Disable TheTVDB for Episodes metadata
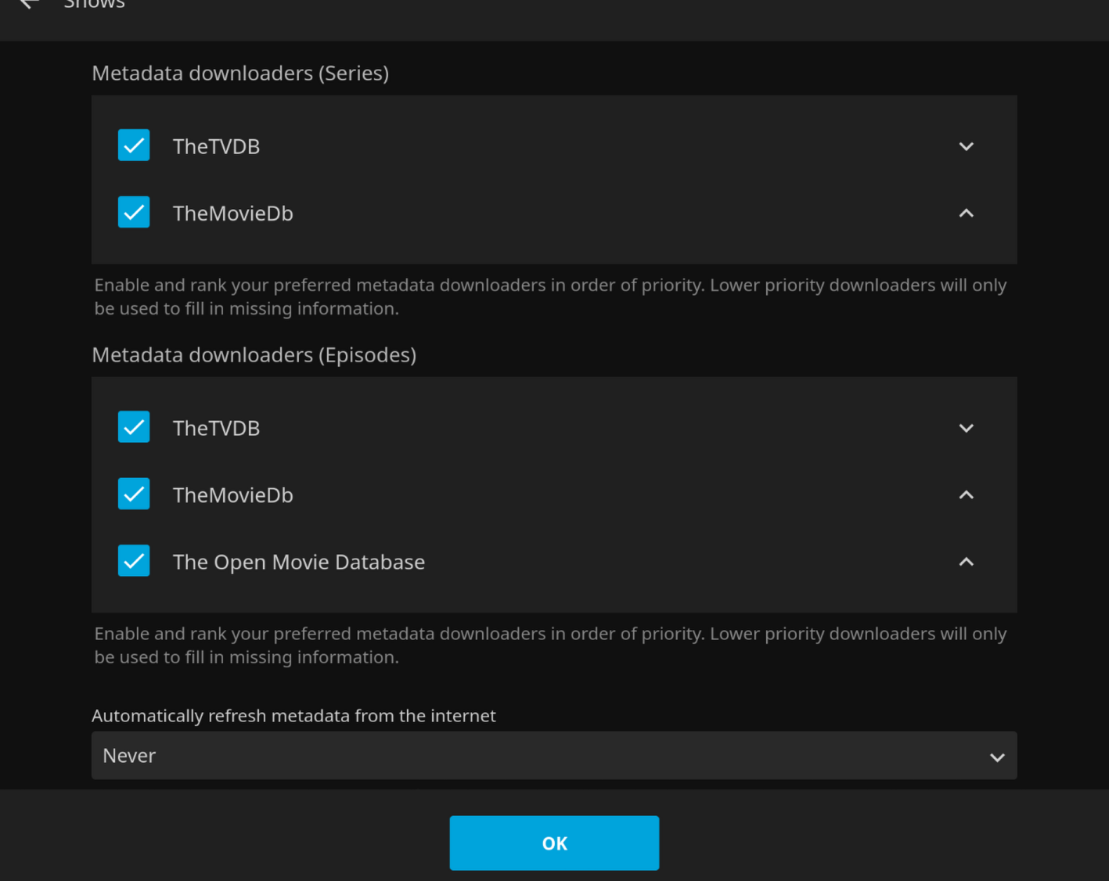This screenshot has width=1109, height=881. pos(134,427)
